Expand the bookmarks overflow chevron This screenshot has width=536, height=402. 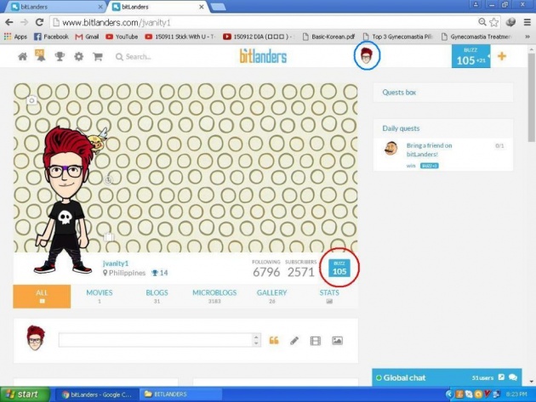pyautogui.click(x=527, y=37)
